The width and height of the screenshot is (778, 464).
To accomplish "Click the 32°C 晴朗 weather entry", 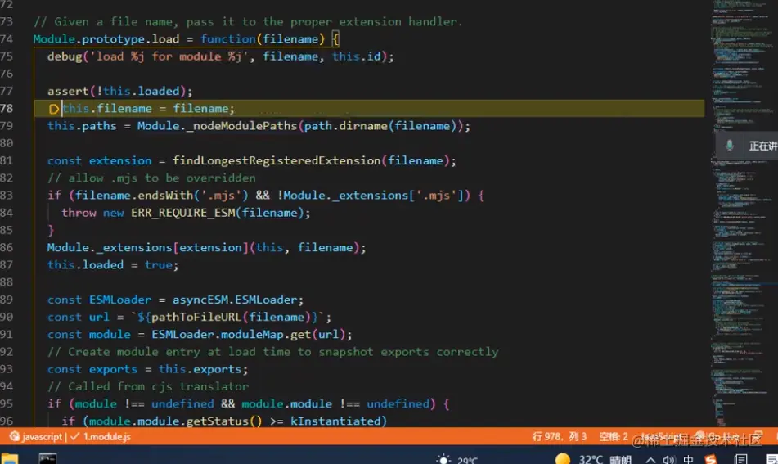I will tap(593, 460).
